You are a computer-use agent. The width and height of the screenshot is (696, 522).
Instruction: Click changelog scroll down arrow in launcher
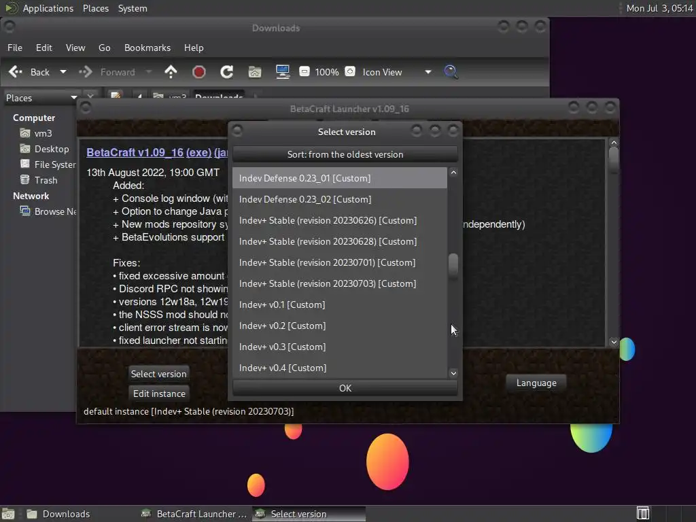pos(614,342)
